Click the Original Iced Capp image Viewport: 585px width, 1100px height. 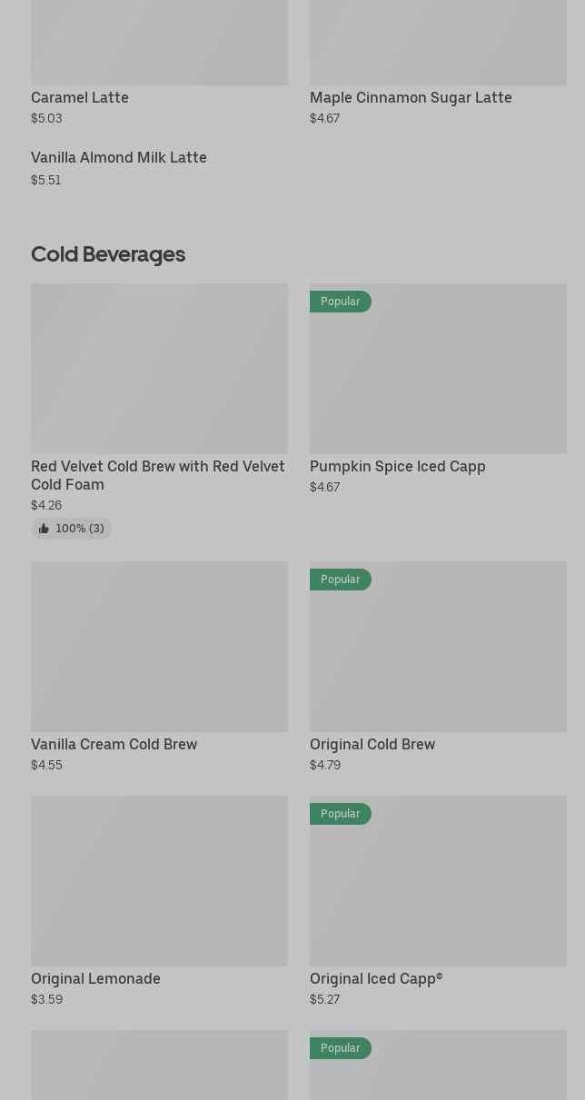438,895
